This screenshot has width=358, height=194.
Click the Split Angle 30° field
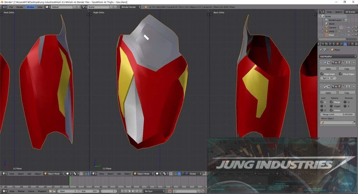pos(328,78)
